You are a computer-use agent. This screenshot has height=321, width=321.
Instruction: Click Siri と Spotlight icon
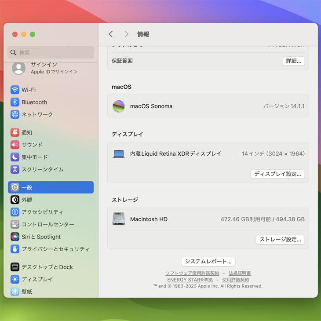[15, 237]
